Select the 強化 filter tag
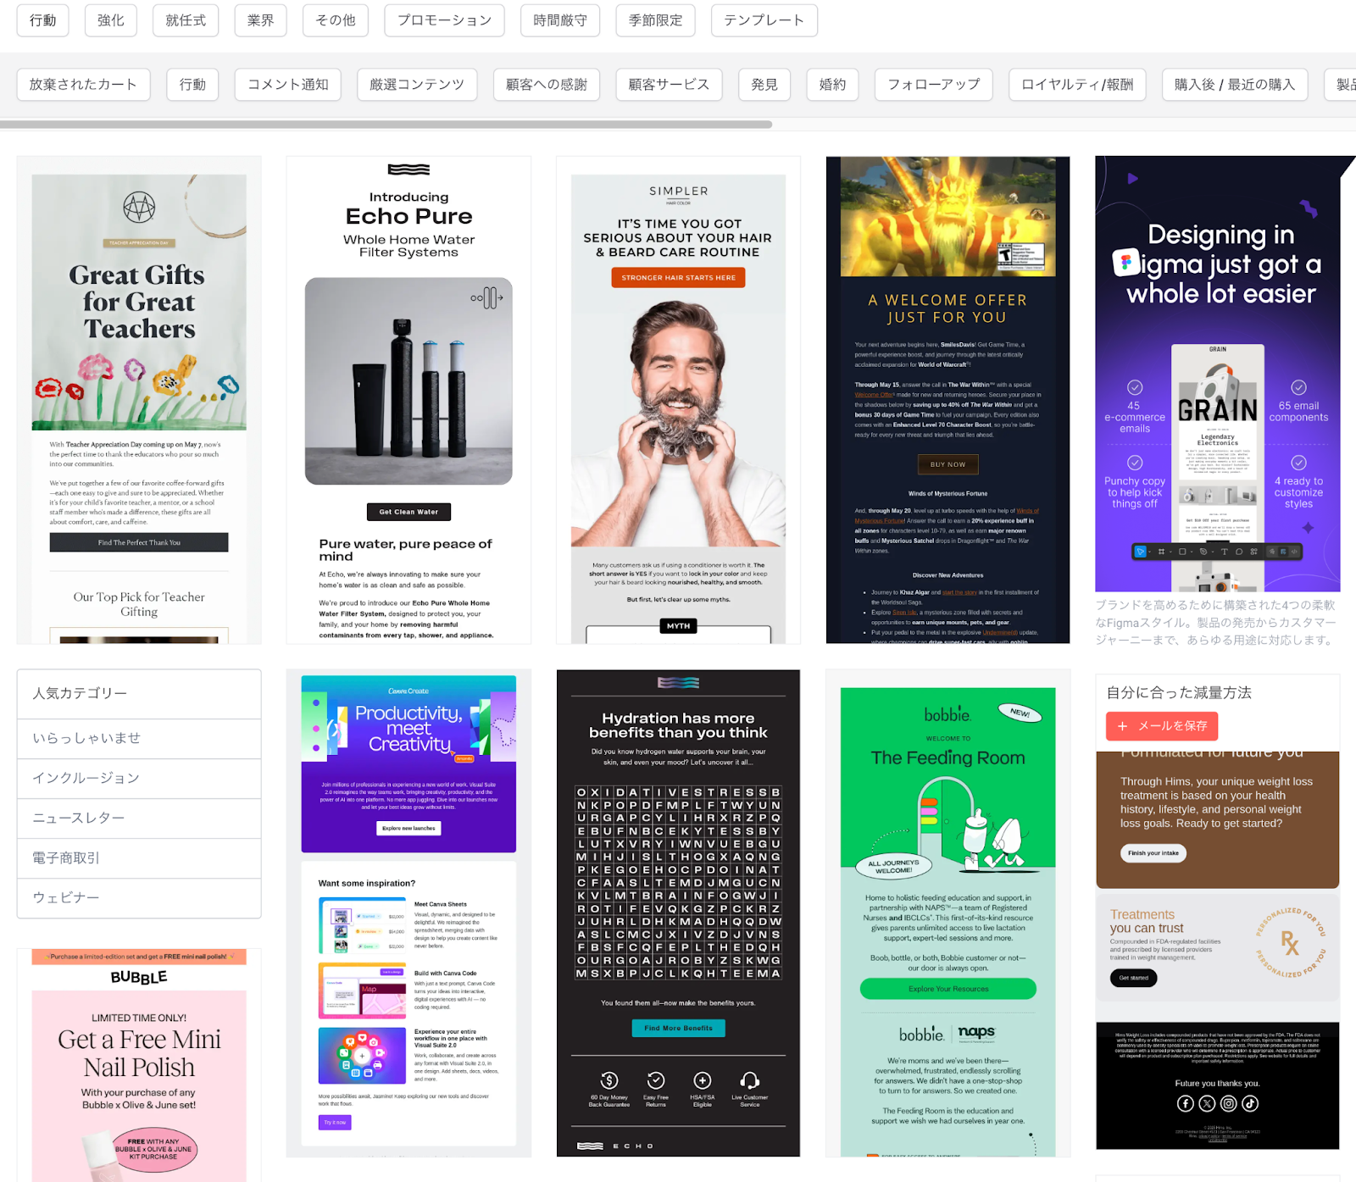This screenshot has width=1356, height=1182. tap(111, 20)
